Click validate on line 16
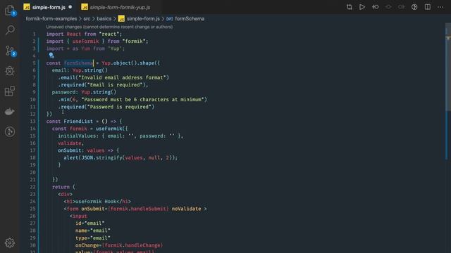 70,143
